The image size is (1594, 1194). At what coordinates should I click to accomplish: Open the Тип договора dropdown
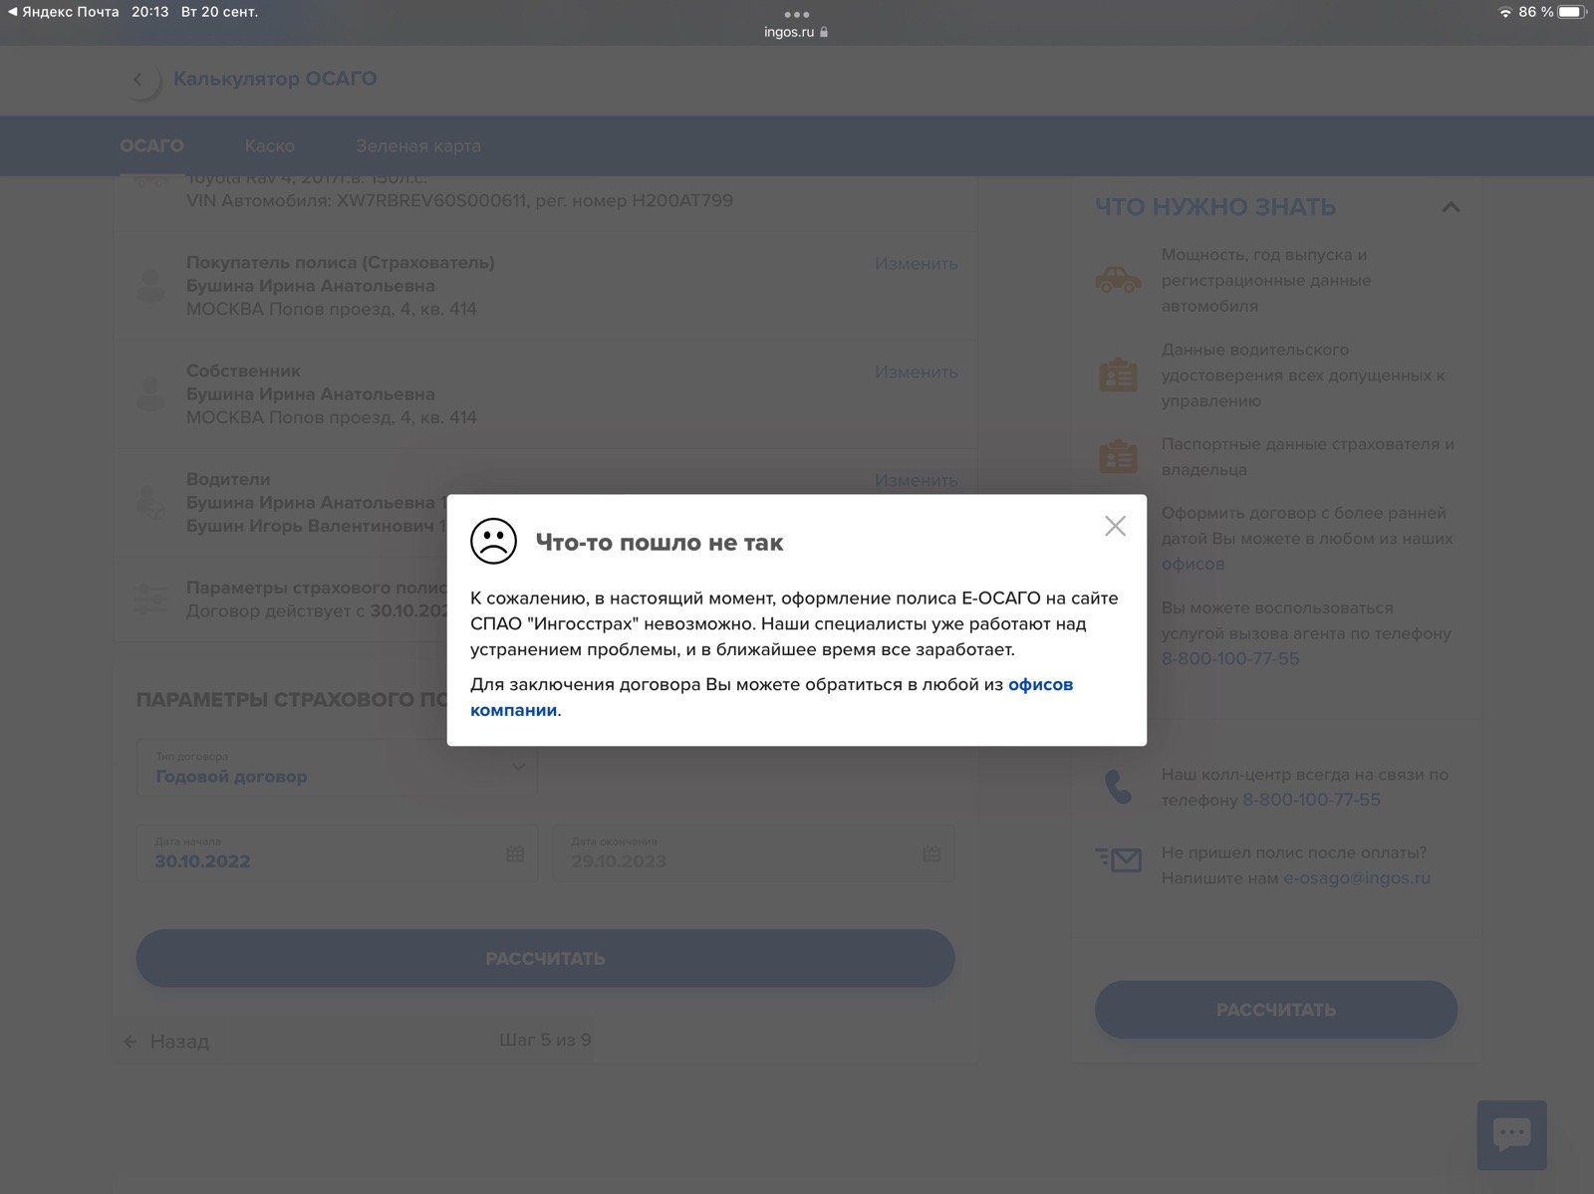tap(337, 767)
